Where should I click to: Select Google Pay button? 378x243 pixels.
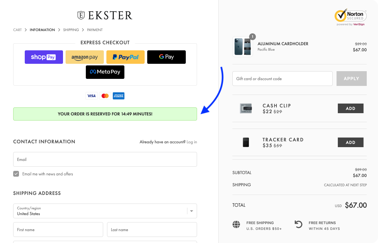click(x=166, y=57)
